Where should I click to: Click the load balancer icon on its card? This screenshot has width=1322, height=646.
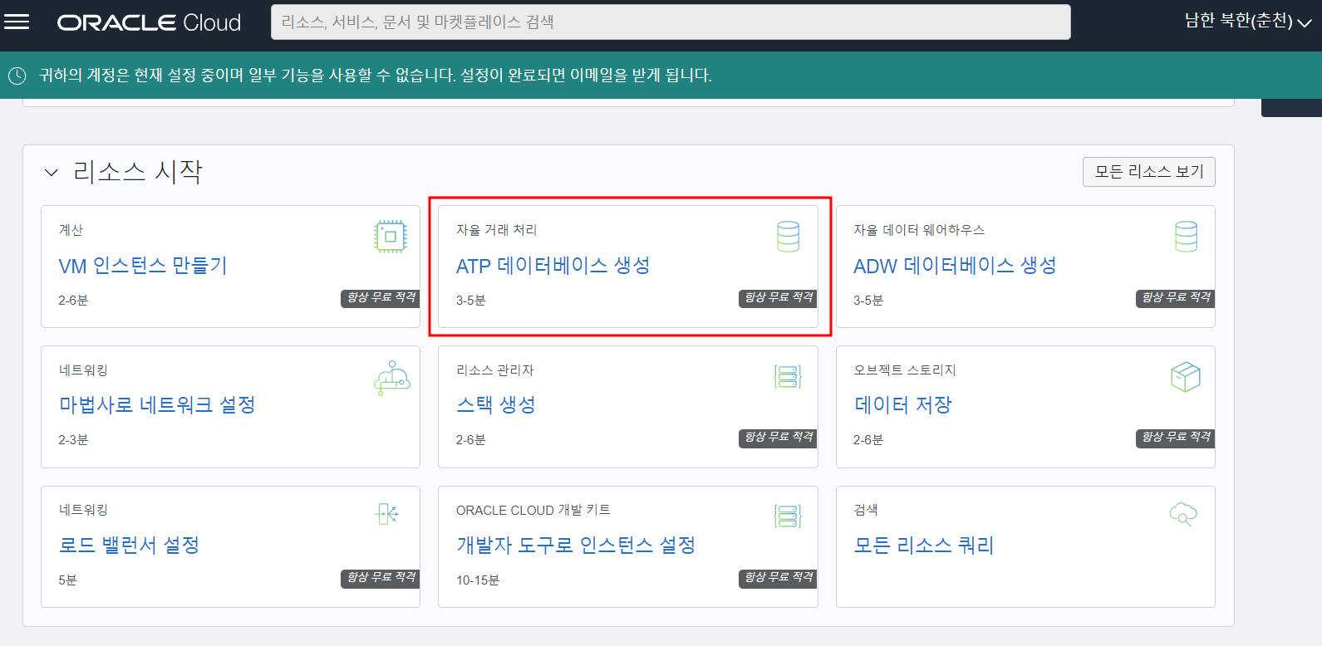[x=387, y=515]
